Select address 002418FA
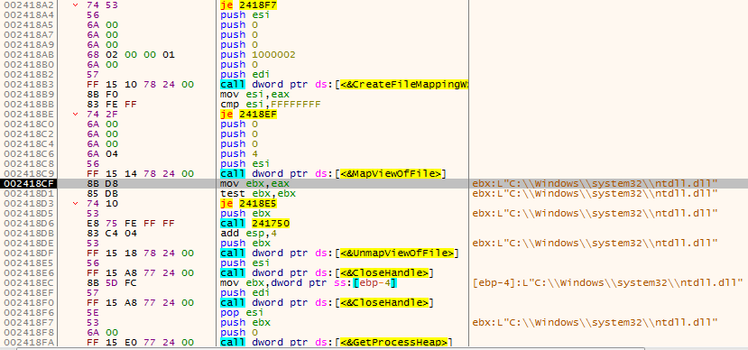 coord(28,343)
